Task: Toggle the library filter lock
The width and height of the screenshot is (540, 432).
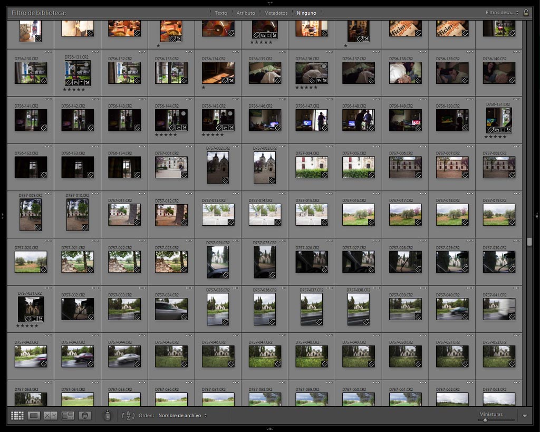Action: click(x=526, y=13)
